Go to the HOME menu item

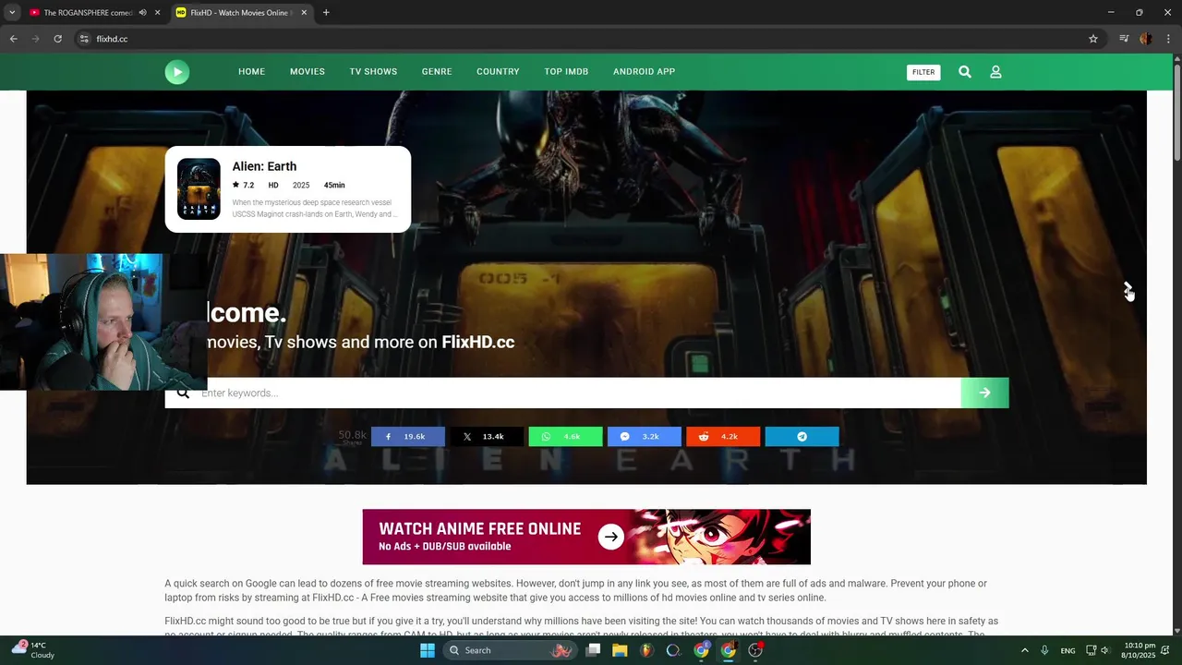tap(251, 72)
